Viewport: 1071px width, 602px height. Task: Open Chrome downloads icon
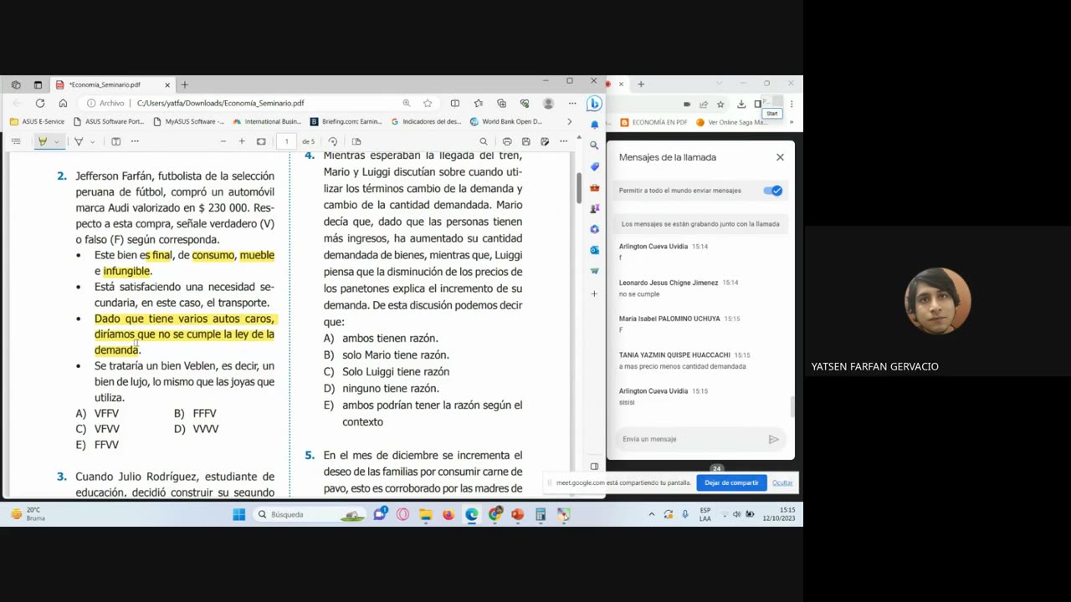(x=741, y=105)
